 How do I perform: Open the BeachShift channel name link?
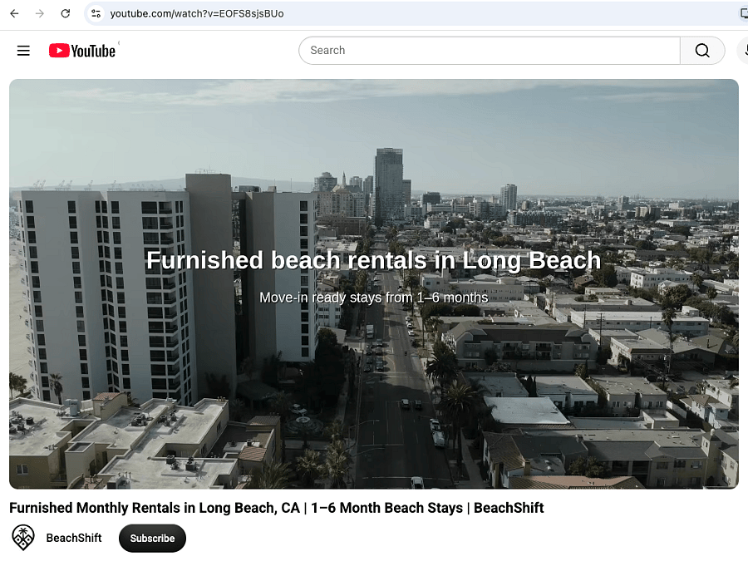point(74,538)
